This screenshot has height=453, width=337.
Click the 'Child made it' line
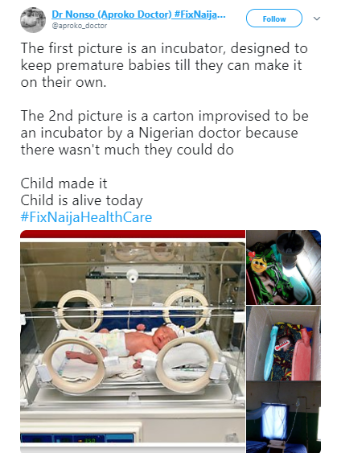64,183
